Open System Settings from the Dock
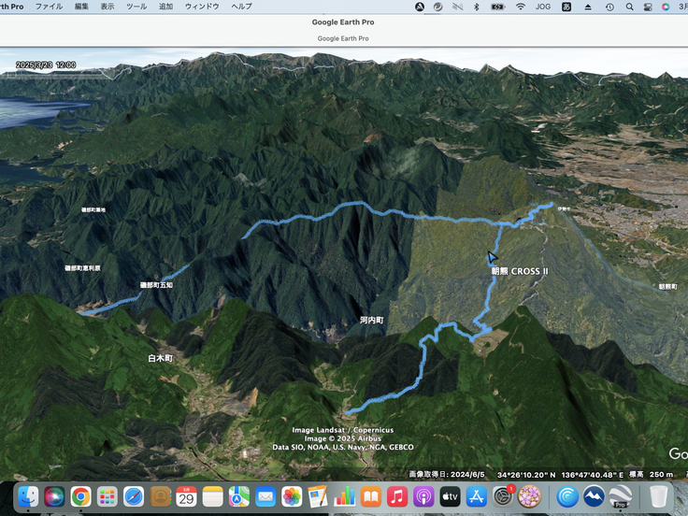Image resolution: width=688 pixels, height=516 pixels. (x=504, y=496)
